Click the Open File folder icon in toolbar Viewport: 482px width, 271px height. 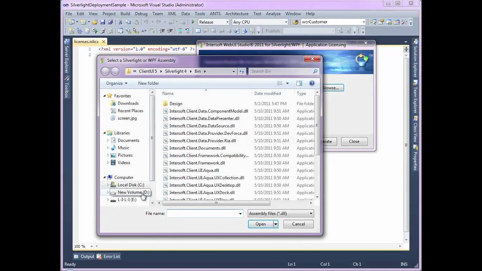(95, 22)
